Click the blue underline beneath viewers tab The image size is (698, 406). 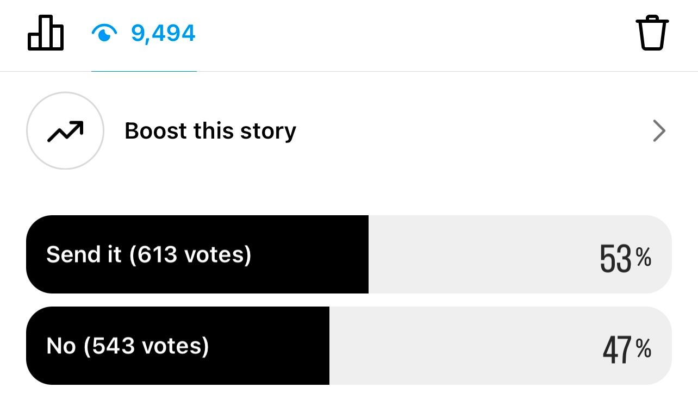point(144,71)
